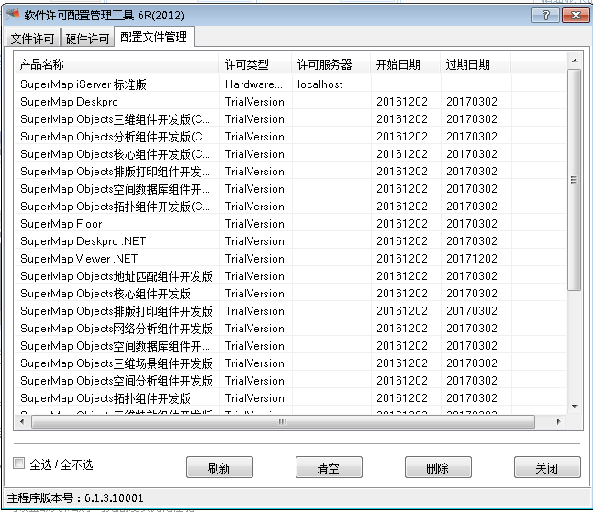This screenshot has height=514, width=593.
Task: Select the SuperMap Deskpro row
Action: click(290, 101)
